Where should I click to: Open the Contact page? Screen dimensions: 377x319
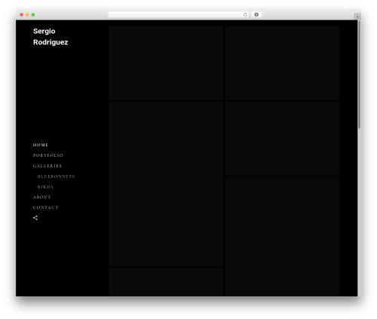coord(46,207)
